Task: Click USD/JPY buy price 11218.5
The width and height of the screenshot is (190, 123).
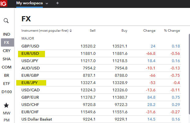Action: click(x=120, y=61)
